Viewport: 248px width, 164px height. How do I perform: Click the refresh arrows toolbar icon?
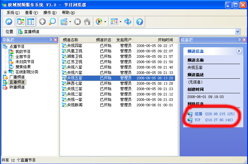click(128, 22)
